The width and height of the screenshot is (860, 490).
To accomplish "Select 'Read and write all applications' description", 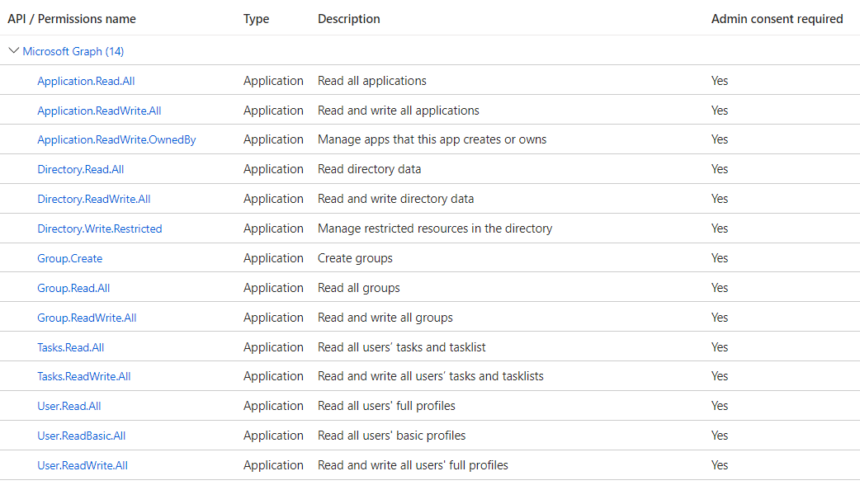I will tap(398, 111).
